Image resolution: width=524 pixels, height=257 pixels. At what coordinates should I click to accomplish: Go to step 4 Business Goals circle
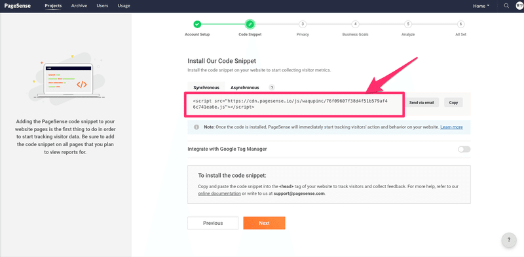point(355,24)
